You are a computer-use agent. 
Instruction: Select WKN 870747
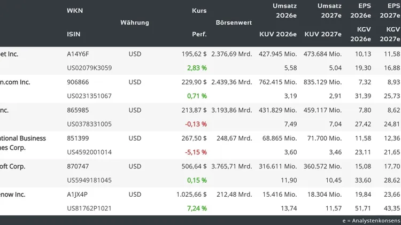(x=78, y=167)
